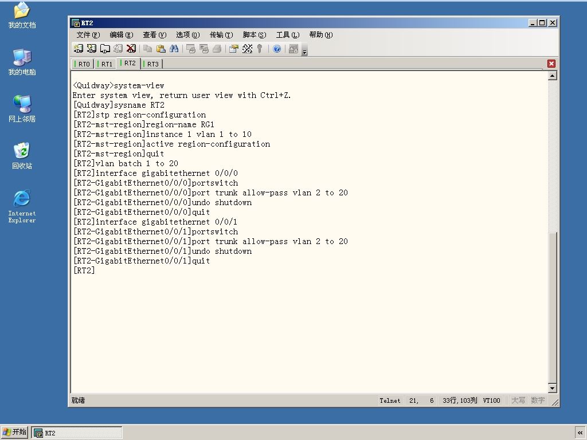Image resolution: width=587 pixels, height=440 pixels.
Task: Open the 查看(V) menu
Action: click(x=155, y=35)
